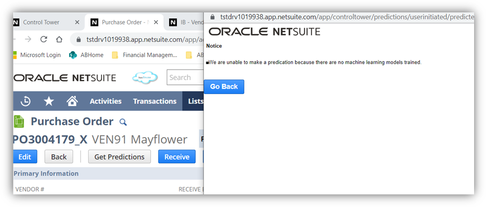Click the VENDOR # field label
Screen dimensions: 486x207
pos(30,189)
